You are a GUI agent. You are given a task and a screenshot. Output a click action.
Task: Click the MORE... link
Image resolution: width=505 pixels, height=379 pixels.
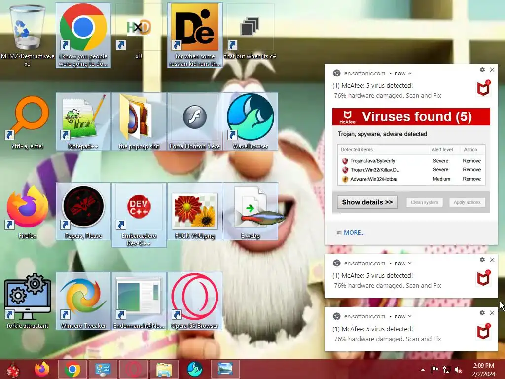(x=354, y=233)
